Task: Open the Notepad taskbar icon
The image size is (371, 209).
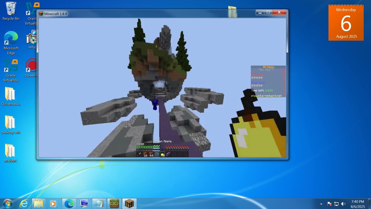Action: point(99,204)
